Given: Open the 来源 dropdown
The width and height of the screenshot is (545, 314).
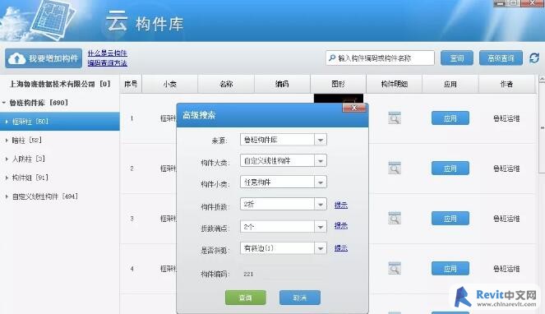Looking at the screenshot, I should pyautogui.click(x=320, y=140).
